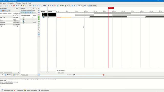This screenshot has height=92, width=164.
Task: Click the Restart simulation icon
Action: 73,6
